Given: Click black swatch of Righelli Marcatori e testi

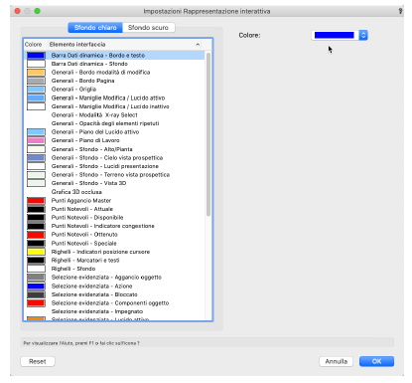Looking at the screenshot, I should [x=36, y=261].
